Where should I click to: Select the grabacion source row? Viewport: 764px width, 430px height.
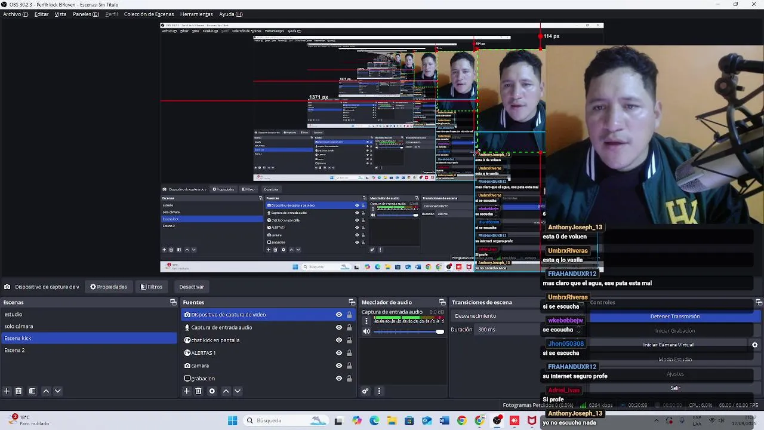click(x=269, y=379)
